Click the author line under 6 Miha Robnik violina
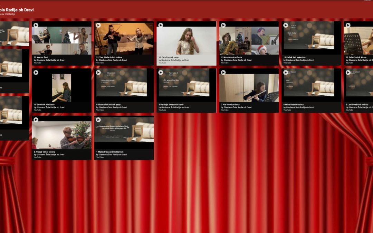 point(298,107)
